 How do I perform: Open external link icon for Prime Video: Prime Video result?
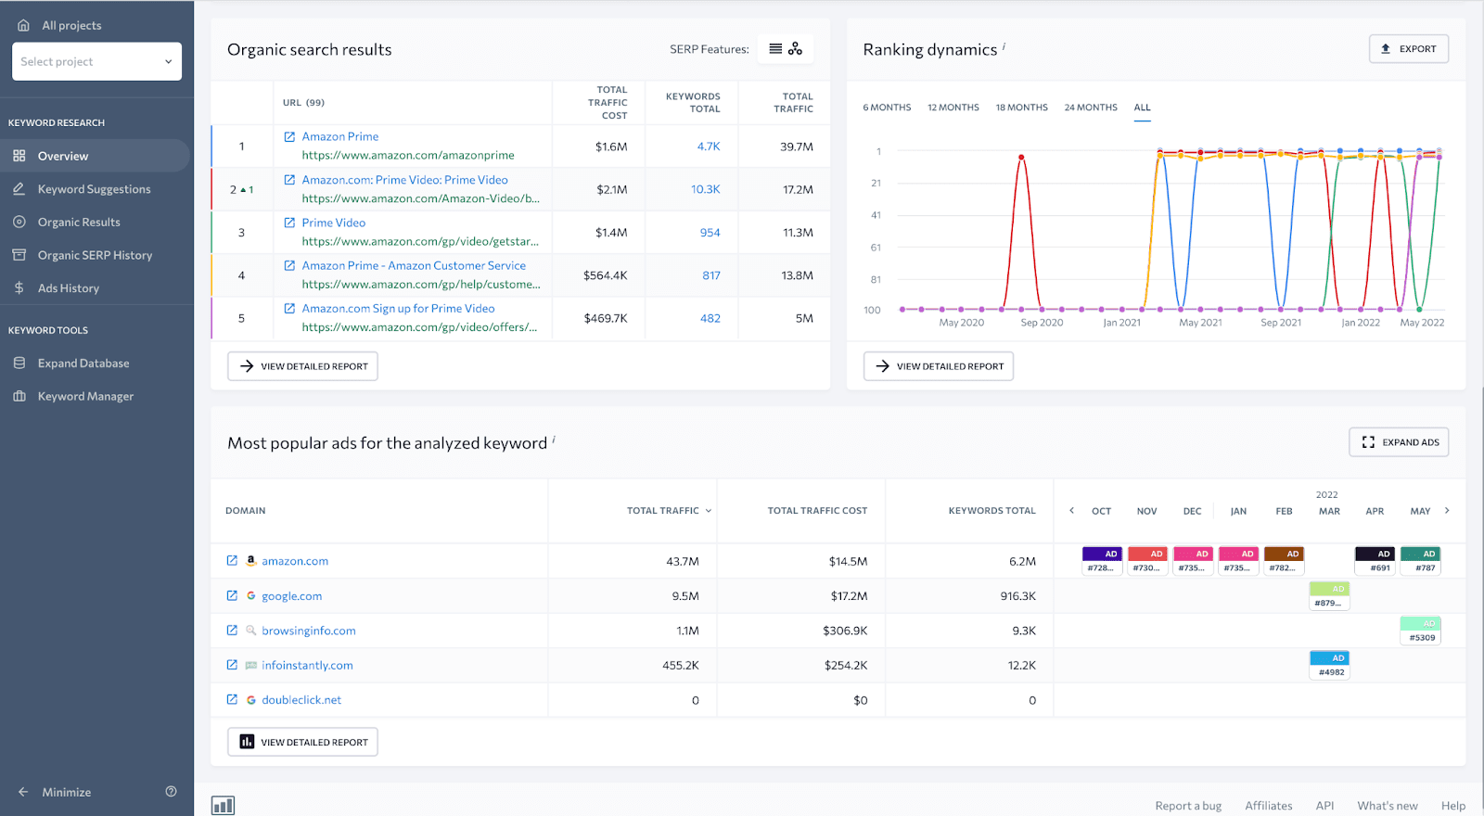tap(289, 180)
